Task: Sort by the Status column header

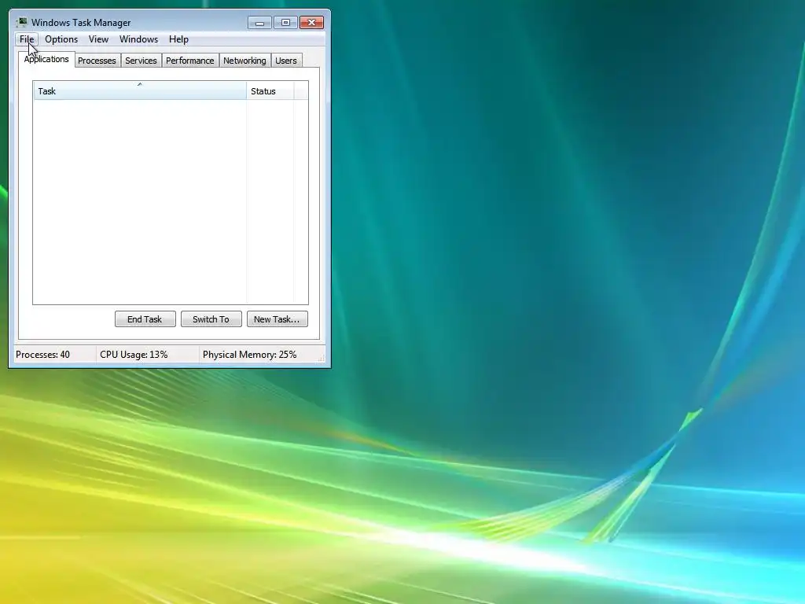Action: (270, 91)
